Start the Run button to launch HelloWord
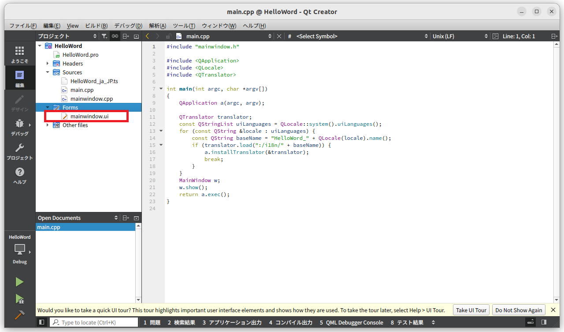 coord(19,281)
